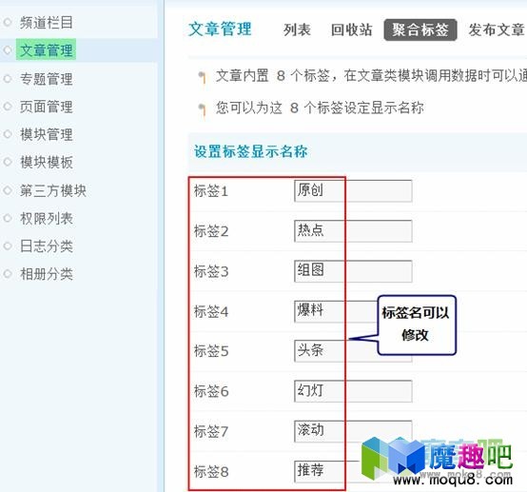Select the 聚合标签 tab
Screen dimensions: 527x492
point(420,30)
